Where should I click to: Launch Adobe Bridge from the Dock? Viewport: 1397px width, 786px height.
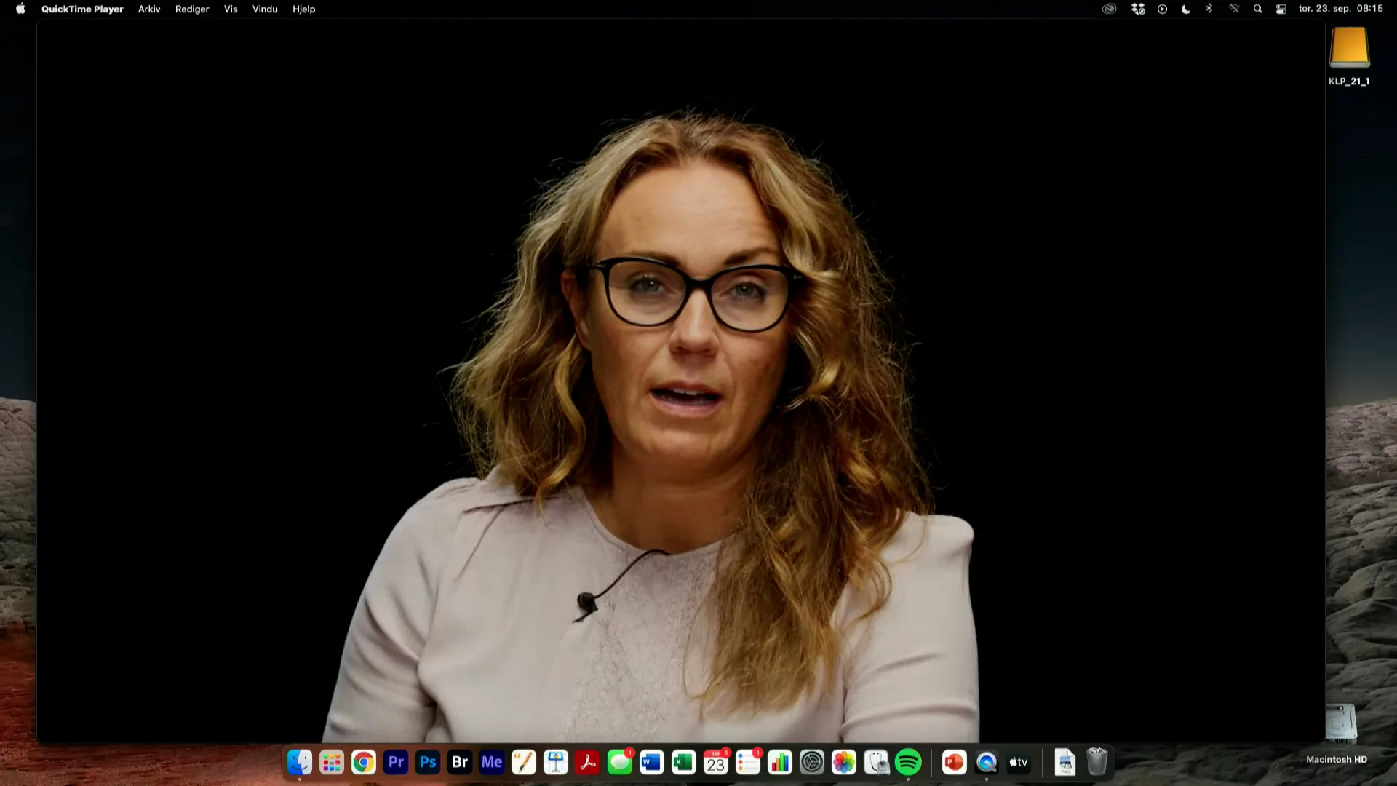pos(460,762)
